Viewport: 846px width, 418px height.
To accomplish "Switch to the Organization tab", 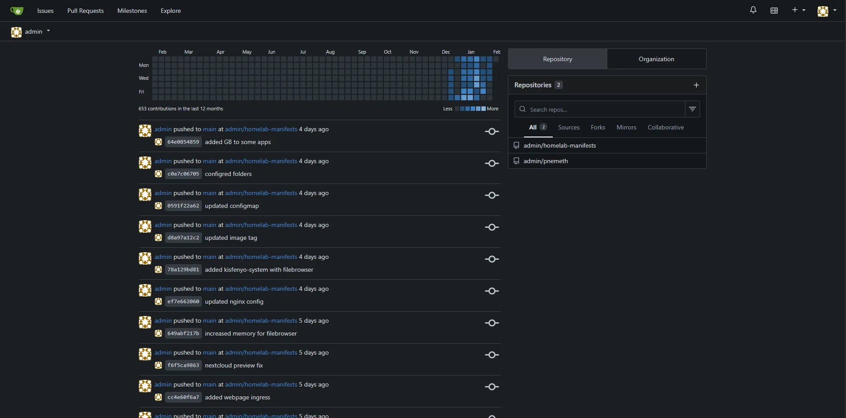I will 656,59.
